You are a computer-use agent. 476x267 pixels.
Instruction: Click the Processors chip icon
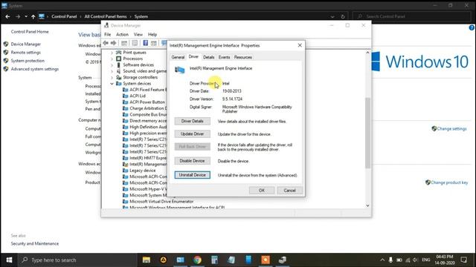[x=119, y=59]
